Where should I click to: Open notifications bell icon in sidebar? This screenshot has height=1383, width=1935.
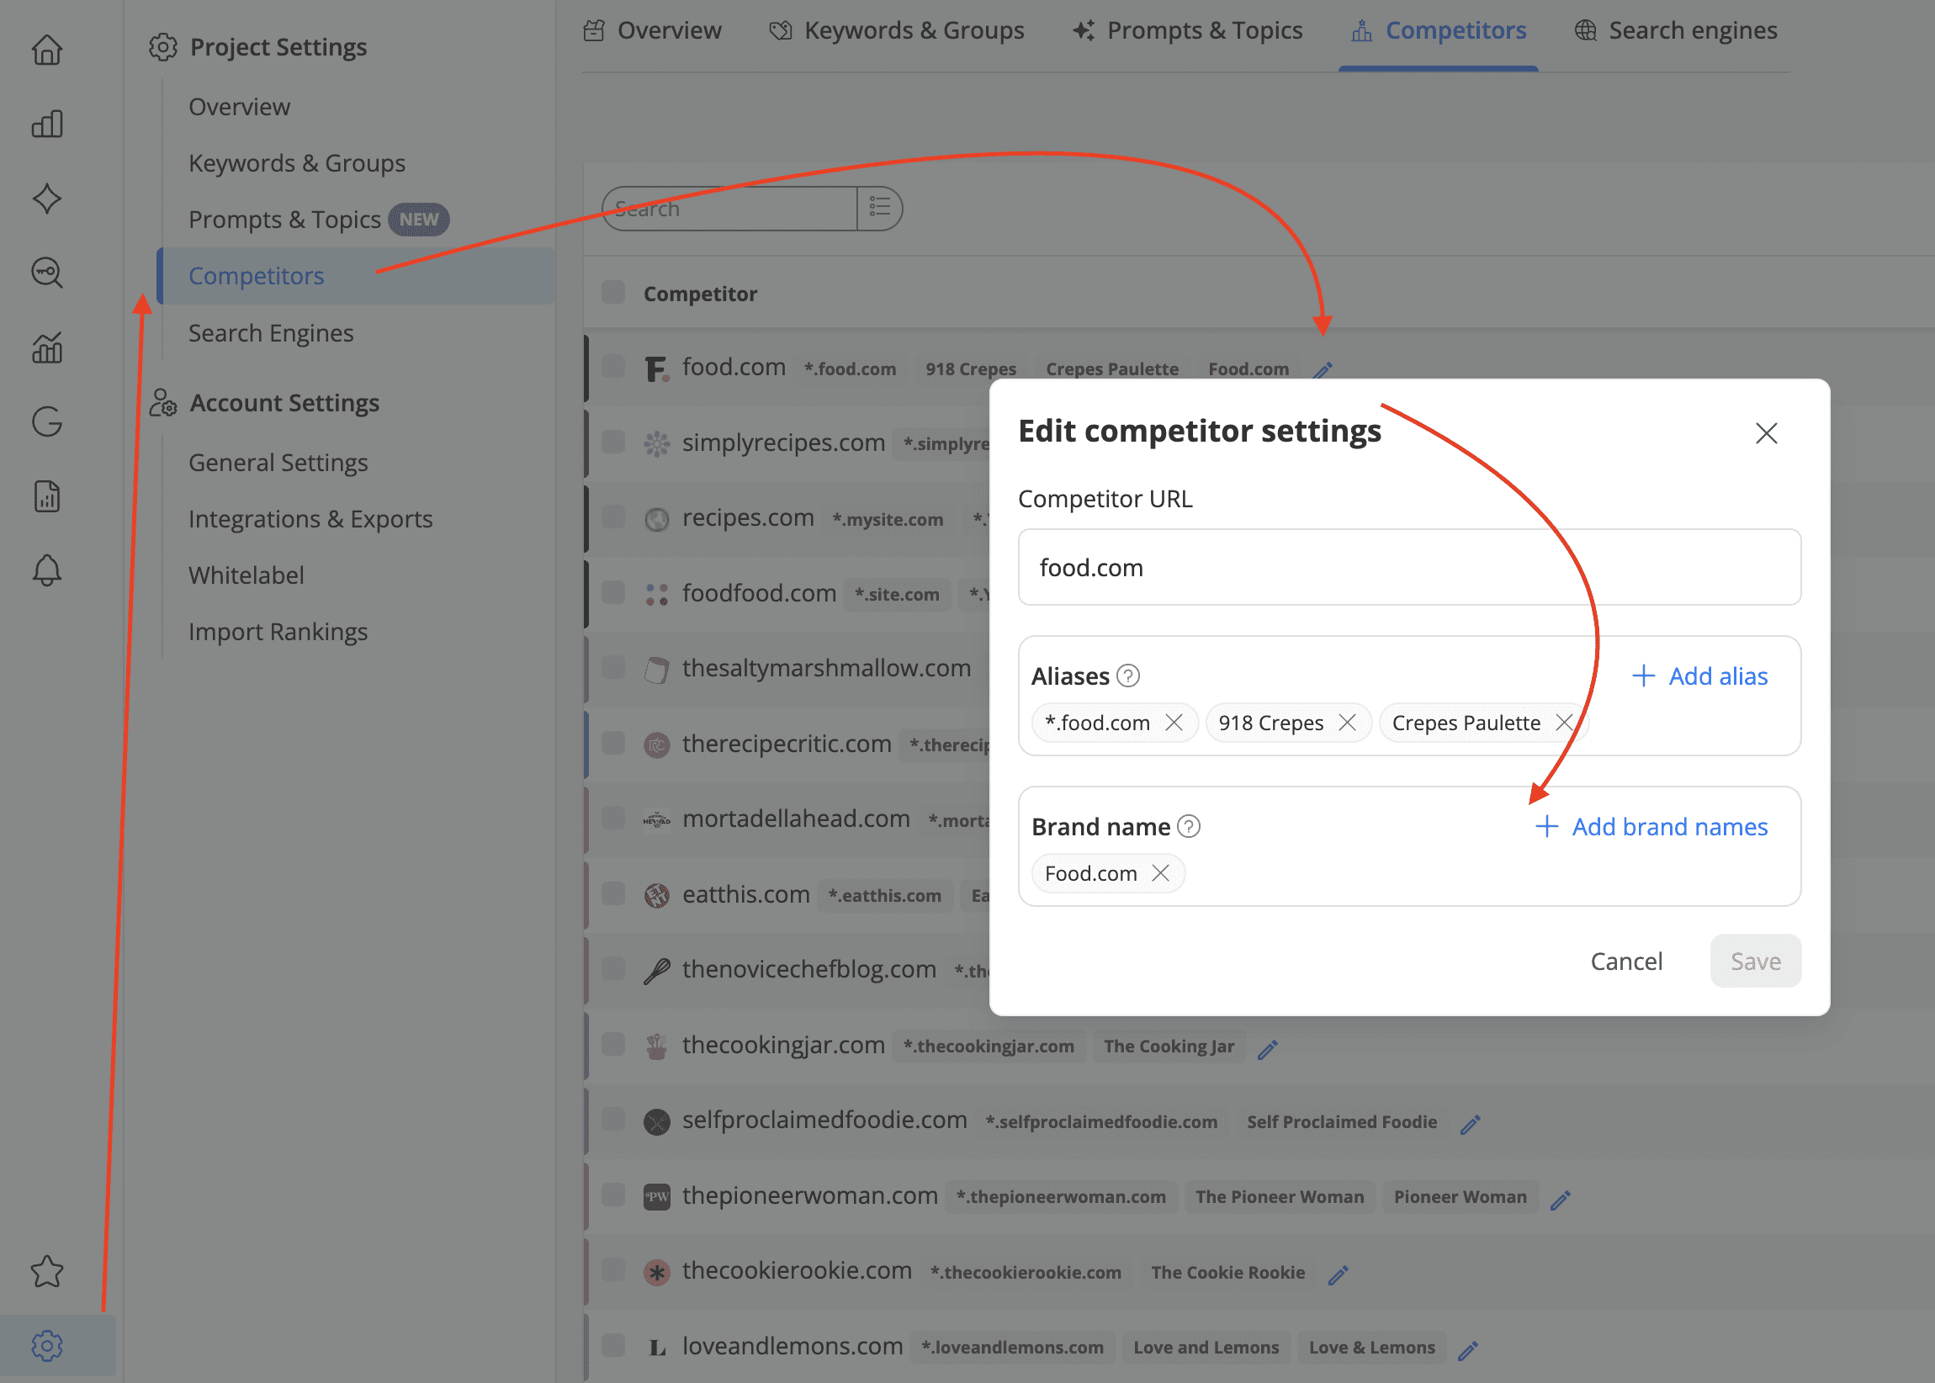[47, 570]
